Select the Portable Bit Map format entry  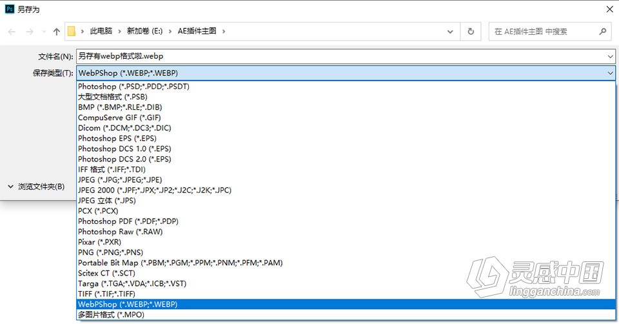point(346,263)
